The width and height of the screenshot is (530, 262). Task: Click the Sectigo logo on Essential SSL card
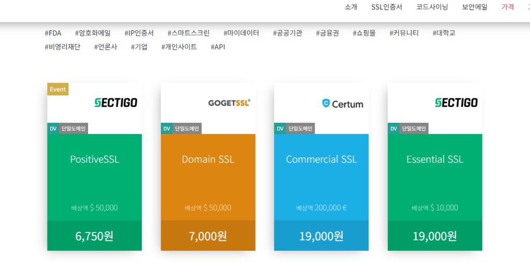pos(457,103)
